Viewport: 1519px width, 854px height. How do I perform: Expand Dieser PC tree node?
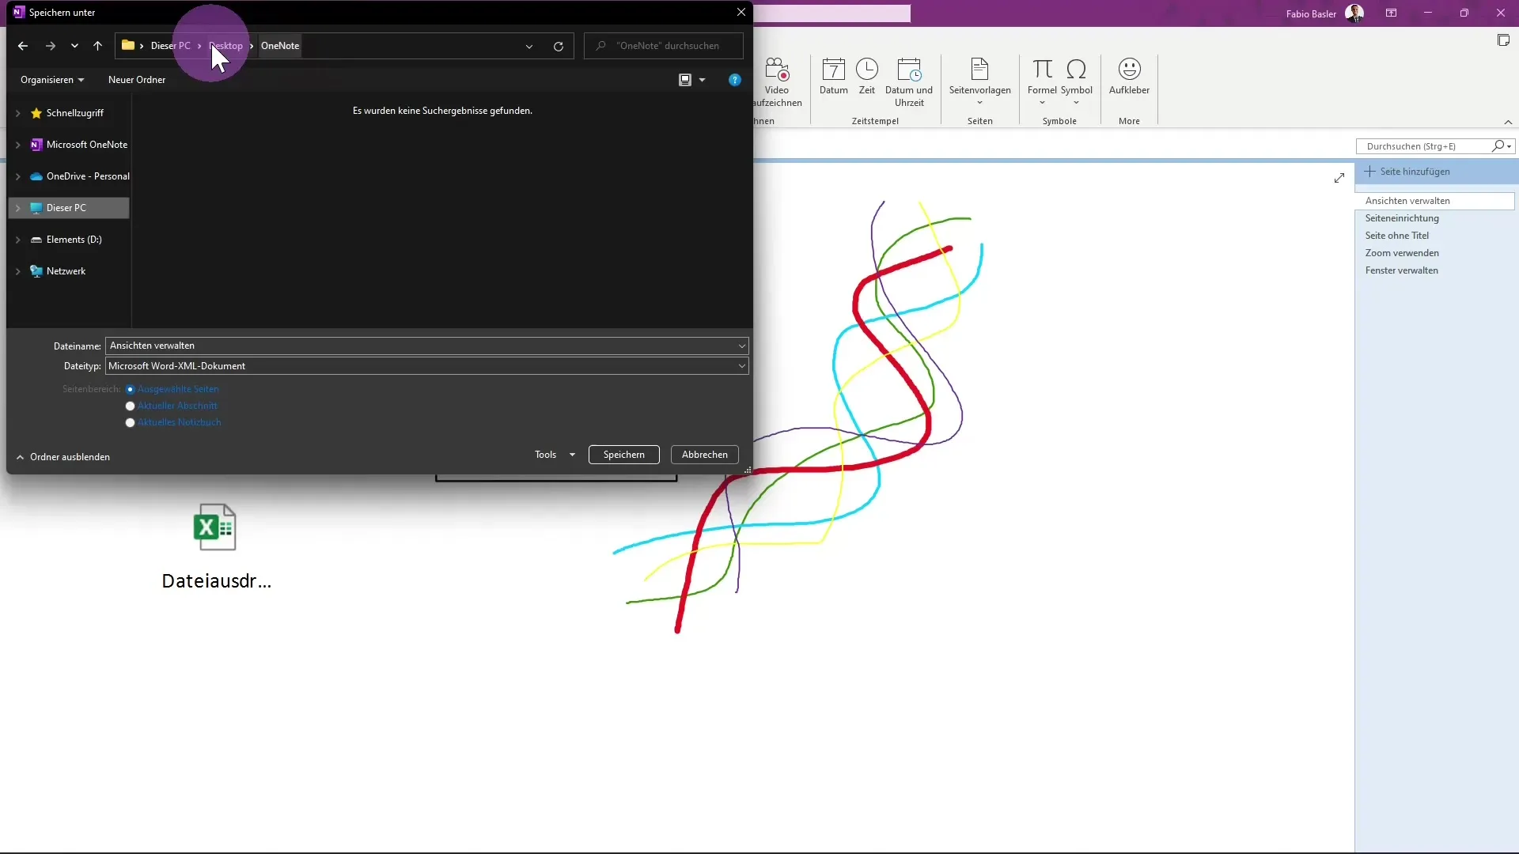coord(18,208)
